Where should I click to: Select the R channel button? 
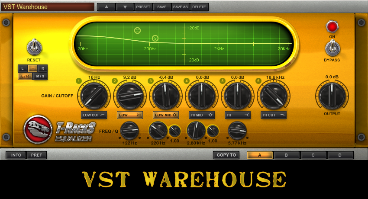(43, 68)
